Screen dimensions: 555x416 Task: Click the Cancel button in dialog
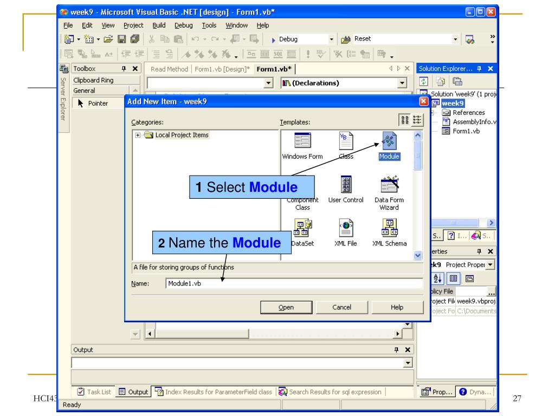[x=341, y=307]
